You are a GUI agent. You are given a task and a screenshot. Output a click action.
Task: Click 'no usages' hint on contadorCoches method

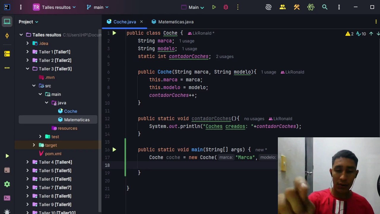pos(254,119)
